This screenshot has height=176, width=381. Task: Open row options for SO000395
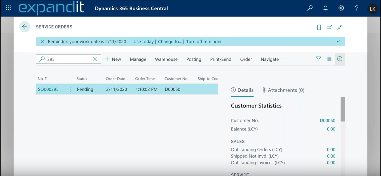point(70,89)
